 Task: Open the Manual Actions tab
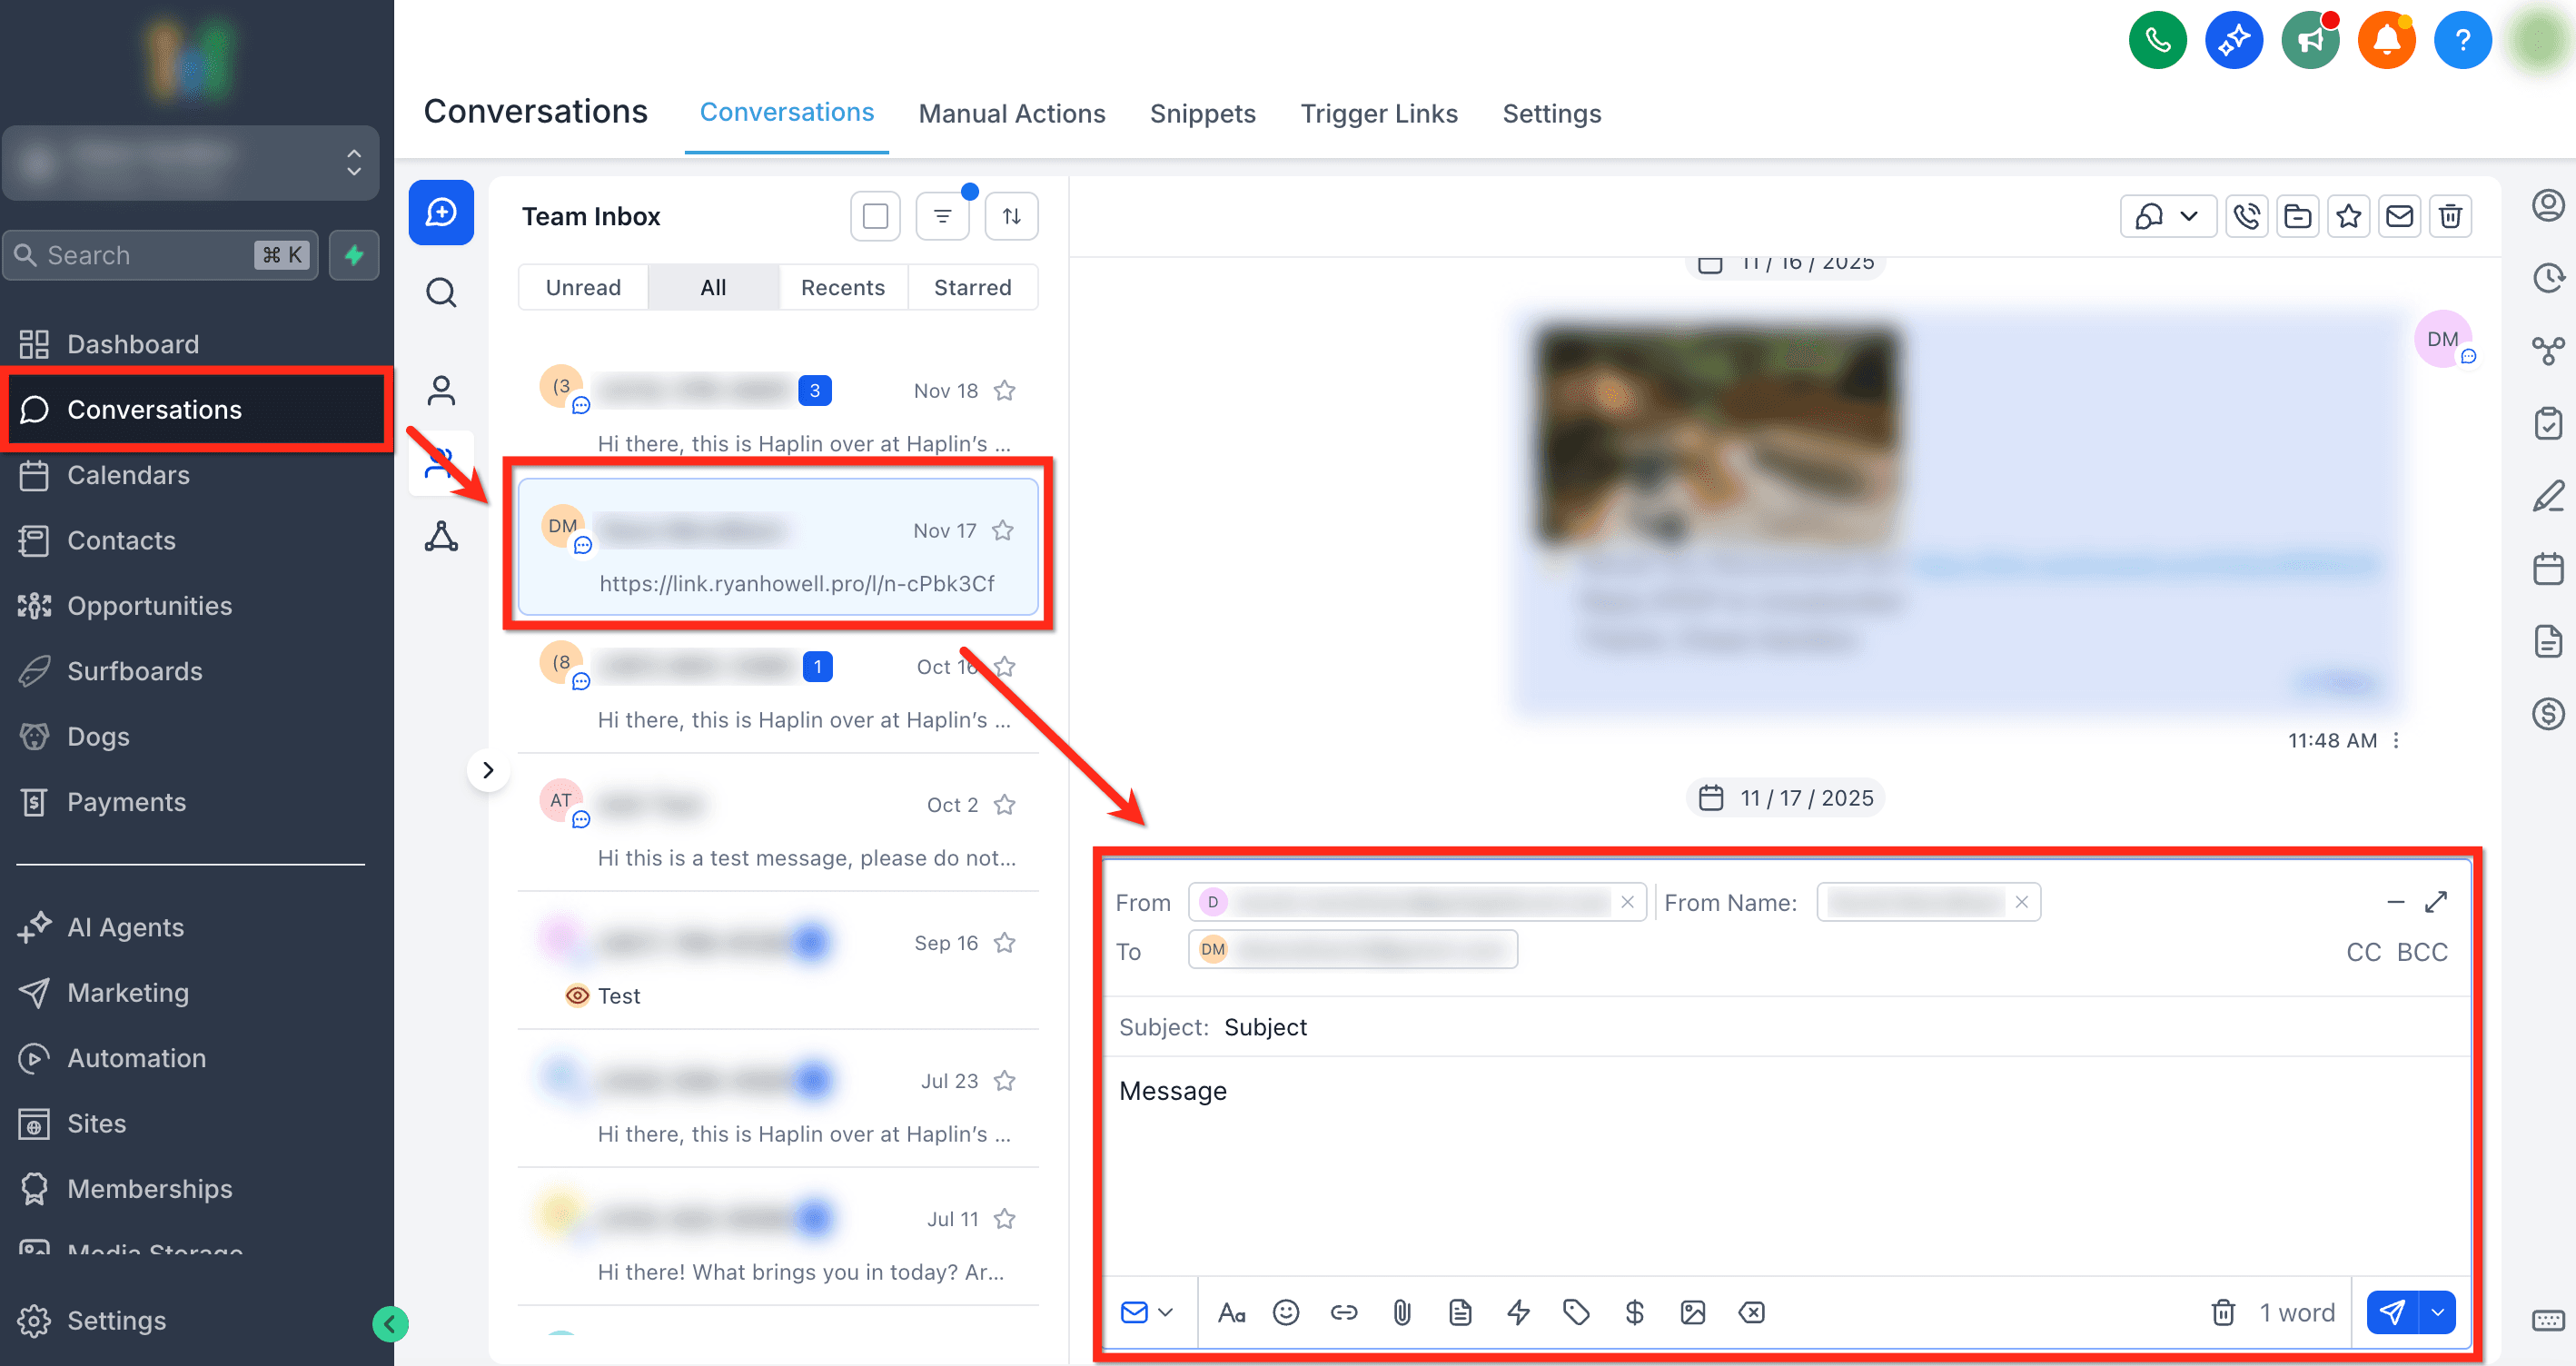[x=1012, y=113]
